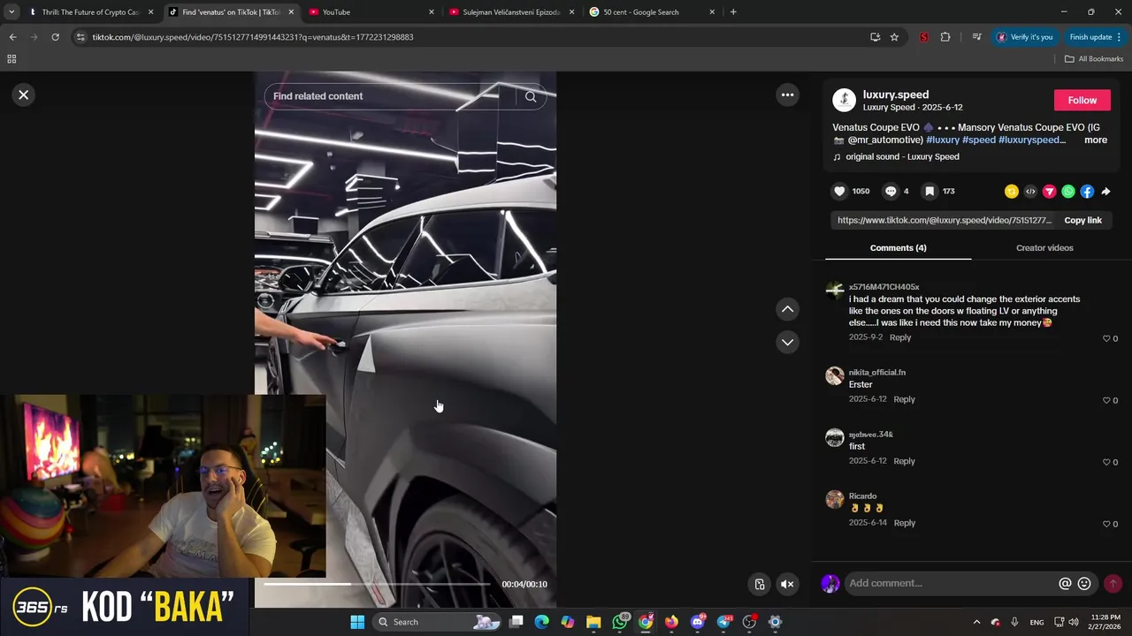Open the #luxury hashtag
The height and width of the screenshot is (636, 1132).
point(942,140)
